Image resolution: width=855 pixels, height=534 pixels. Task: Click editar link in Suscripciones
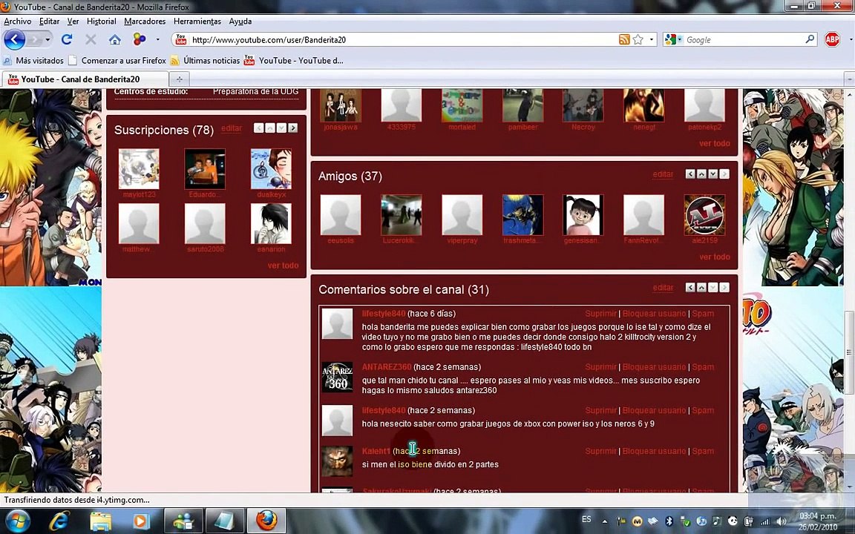[x=232, y=128]
